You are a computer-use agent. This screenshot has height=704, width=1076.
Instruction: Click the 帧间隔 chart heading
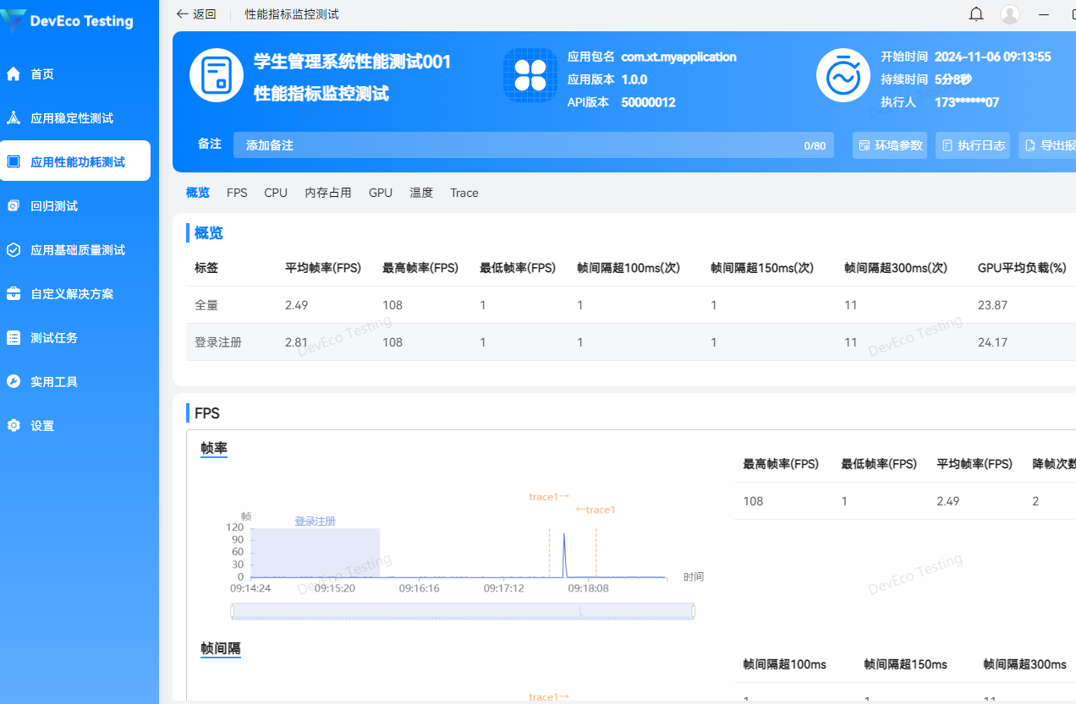coord(221,649)
